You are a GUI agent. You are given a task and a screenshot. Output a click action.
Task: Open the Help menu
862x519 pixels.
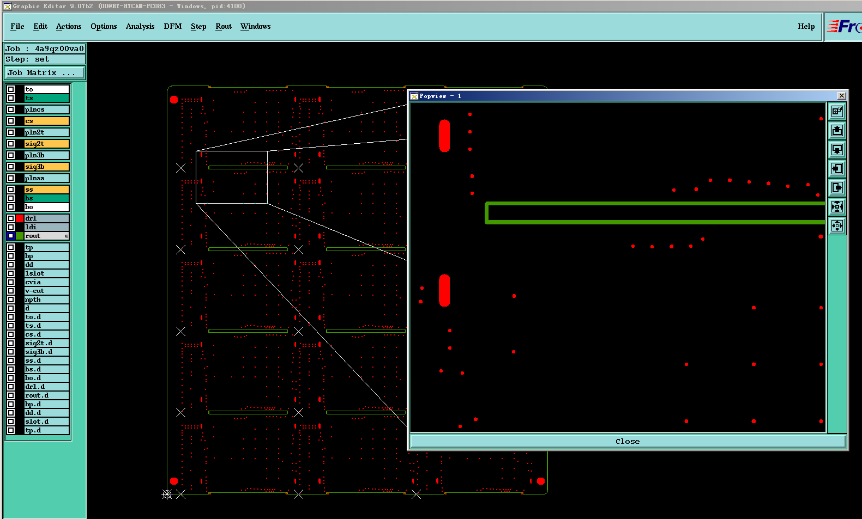coord(806,26)
